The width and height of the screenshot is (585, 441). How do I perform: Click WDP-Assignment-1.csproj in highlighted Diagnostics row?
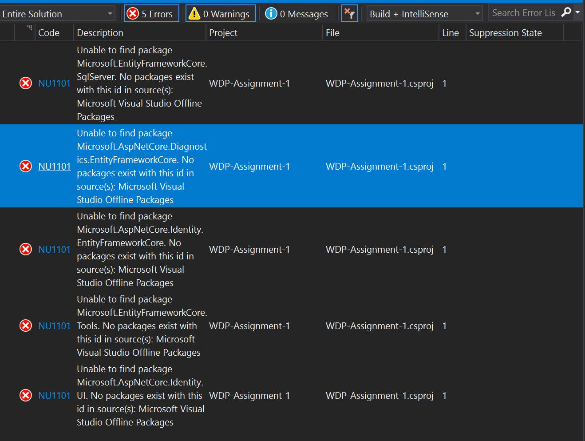[379, 166]
